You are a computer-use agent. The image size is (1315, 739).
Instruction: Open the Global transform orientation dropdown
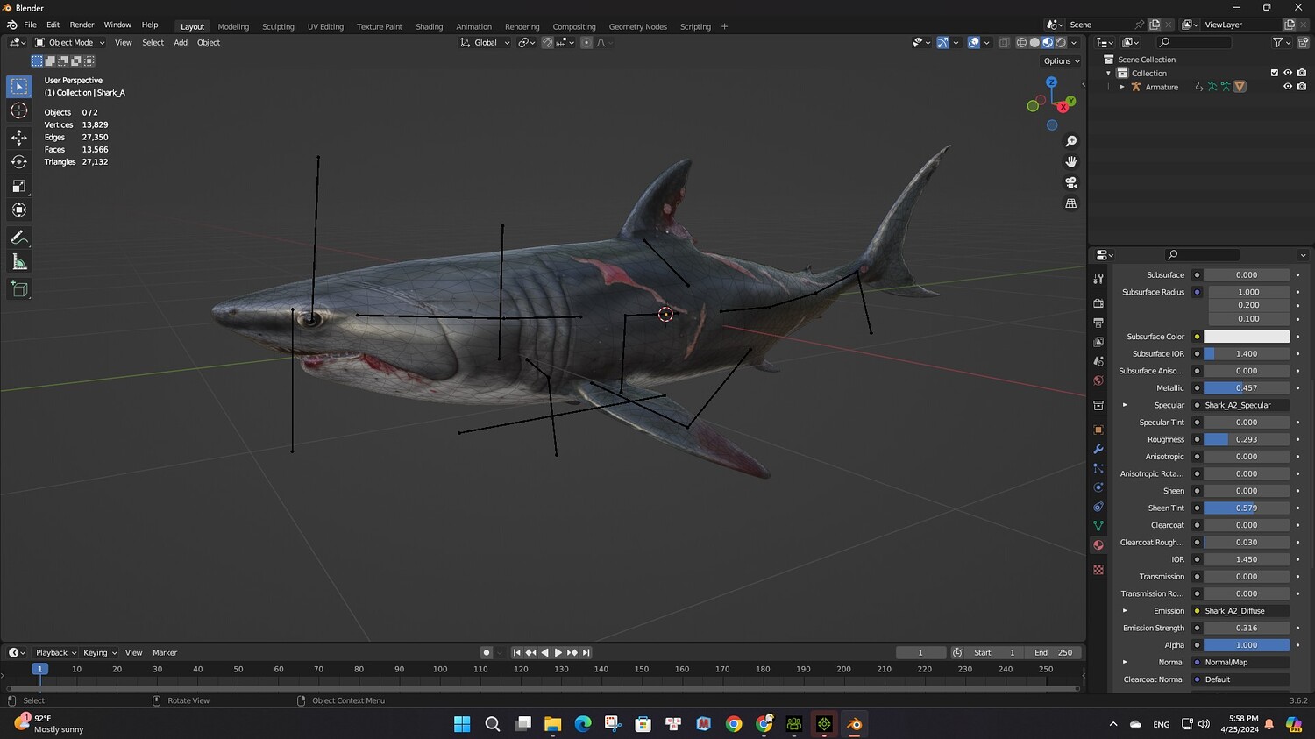485,42
